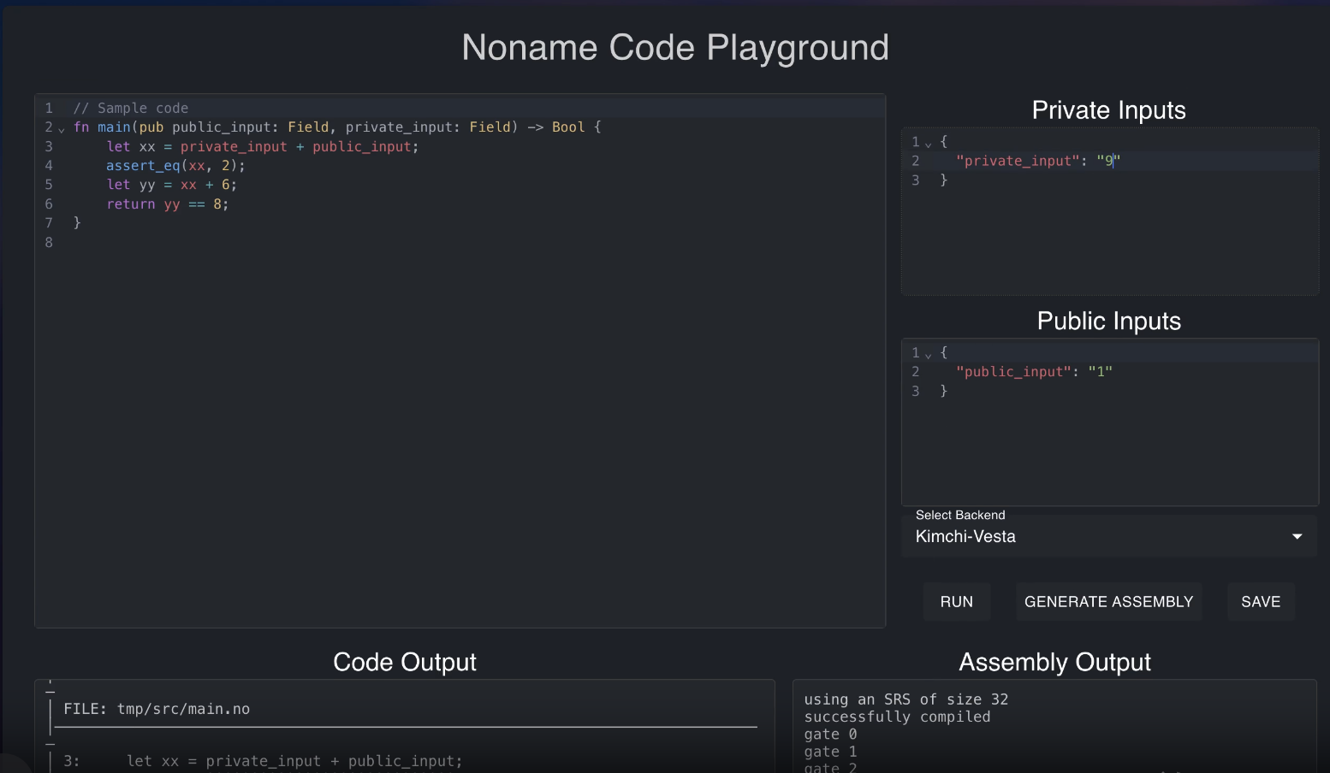
Task: Click the Sample code comment line
Action: (130, 109)
